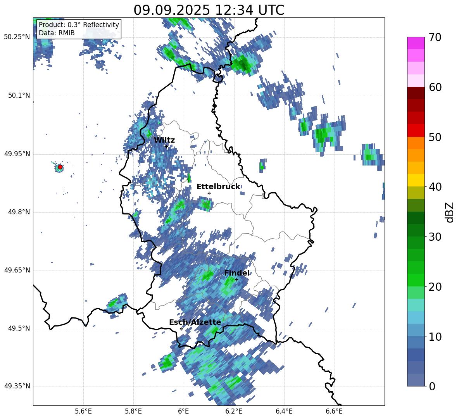Click the colorbar value 30
The width and height of the screenshot is (459, 419).
click(x=435, y=237)
